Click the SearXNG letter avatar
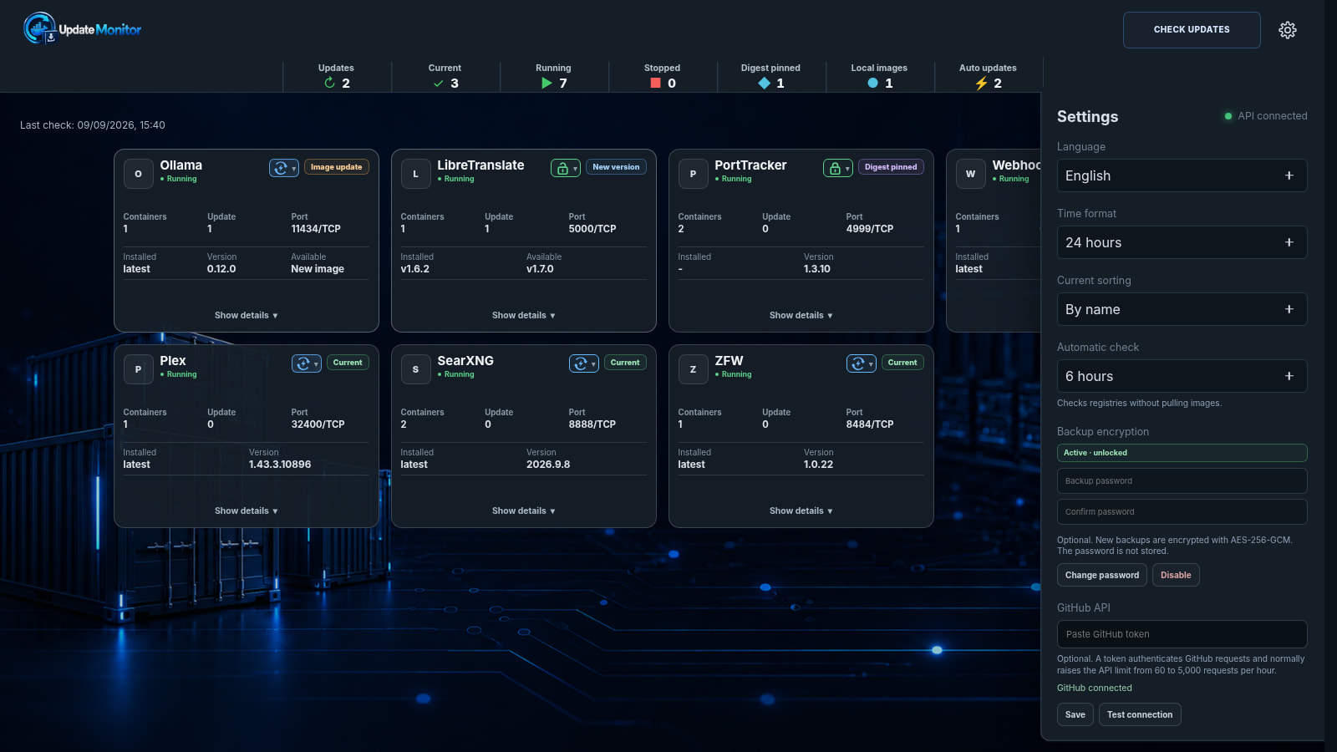This screenshot has height=752, width=1337. [x=416, y=369]
